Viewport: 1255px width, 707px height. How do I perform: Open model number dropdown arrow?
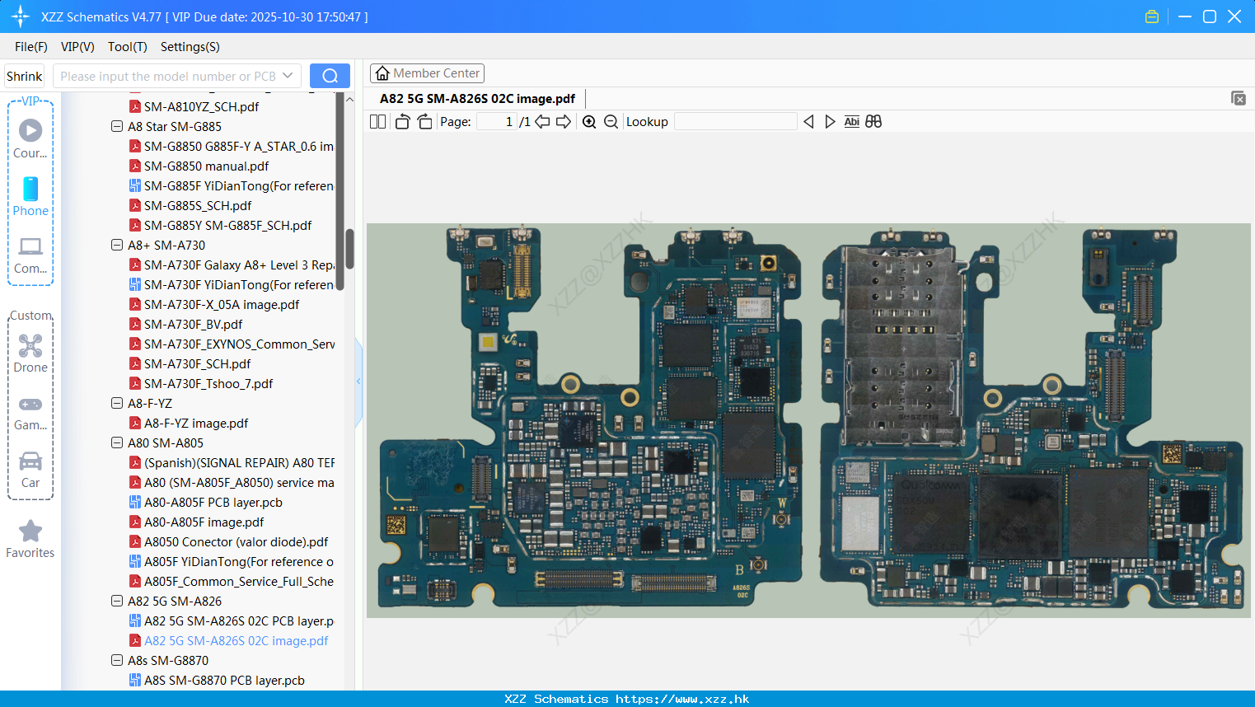(288, 76)
